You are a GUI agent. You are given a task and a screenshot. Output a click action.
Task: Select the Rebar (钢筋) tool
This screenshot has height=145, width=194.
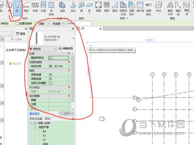[x=98, y=7]
